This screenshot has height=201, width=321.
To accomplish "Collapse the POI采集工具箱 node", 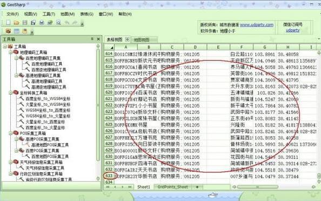I will (x=10, y=133).
